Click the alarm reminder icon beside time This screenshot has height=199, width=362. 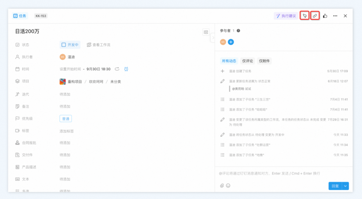(126, 69)
